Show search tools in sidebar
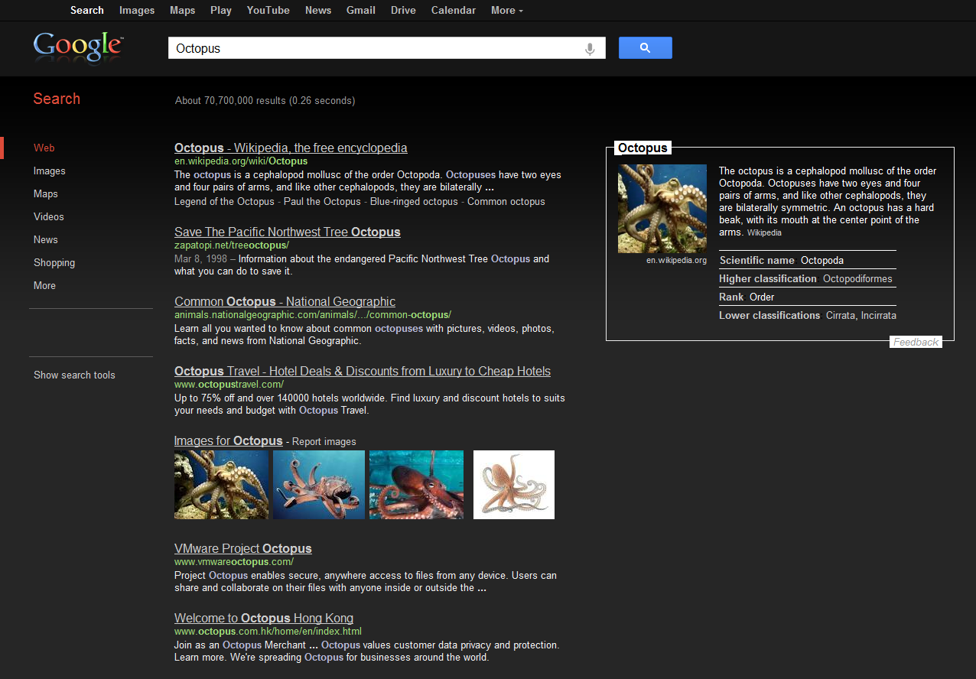The image size is (976, 679). tap(74, 375)
